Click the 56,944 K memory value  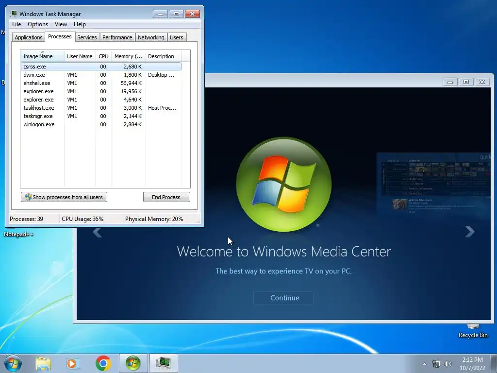[x=131, y=83]
